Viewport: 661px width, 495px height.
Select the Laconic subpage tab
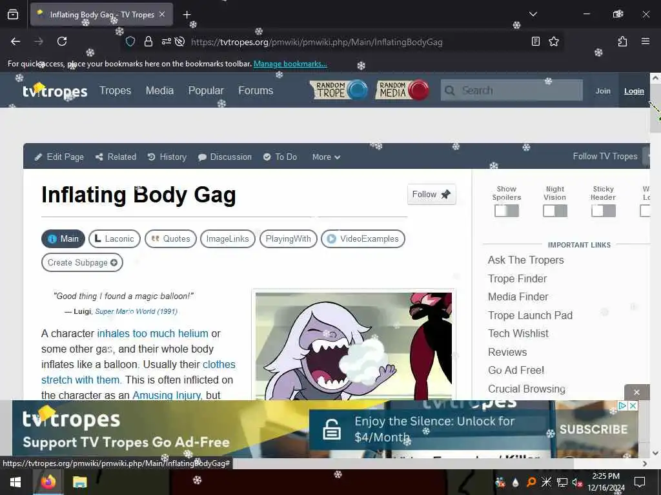click(114, 238)
